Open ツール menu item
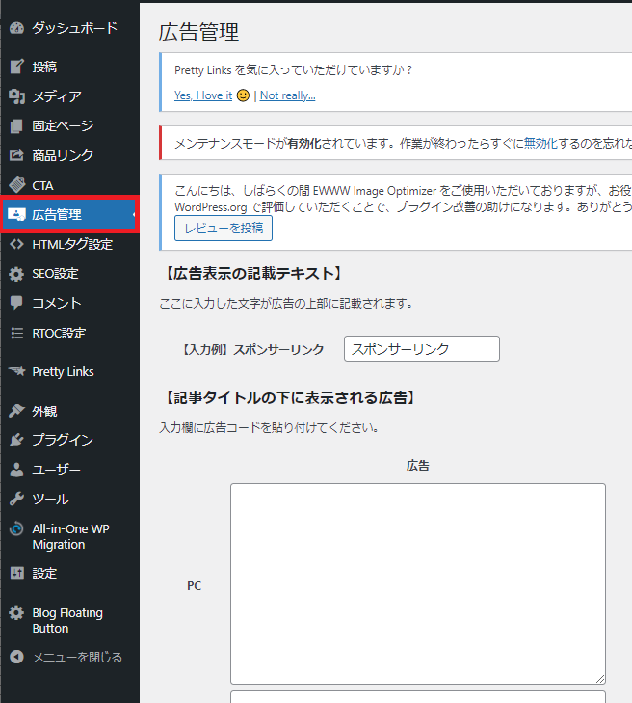 [x=70, y=499]
